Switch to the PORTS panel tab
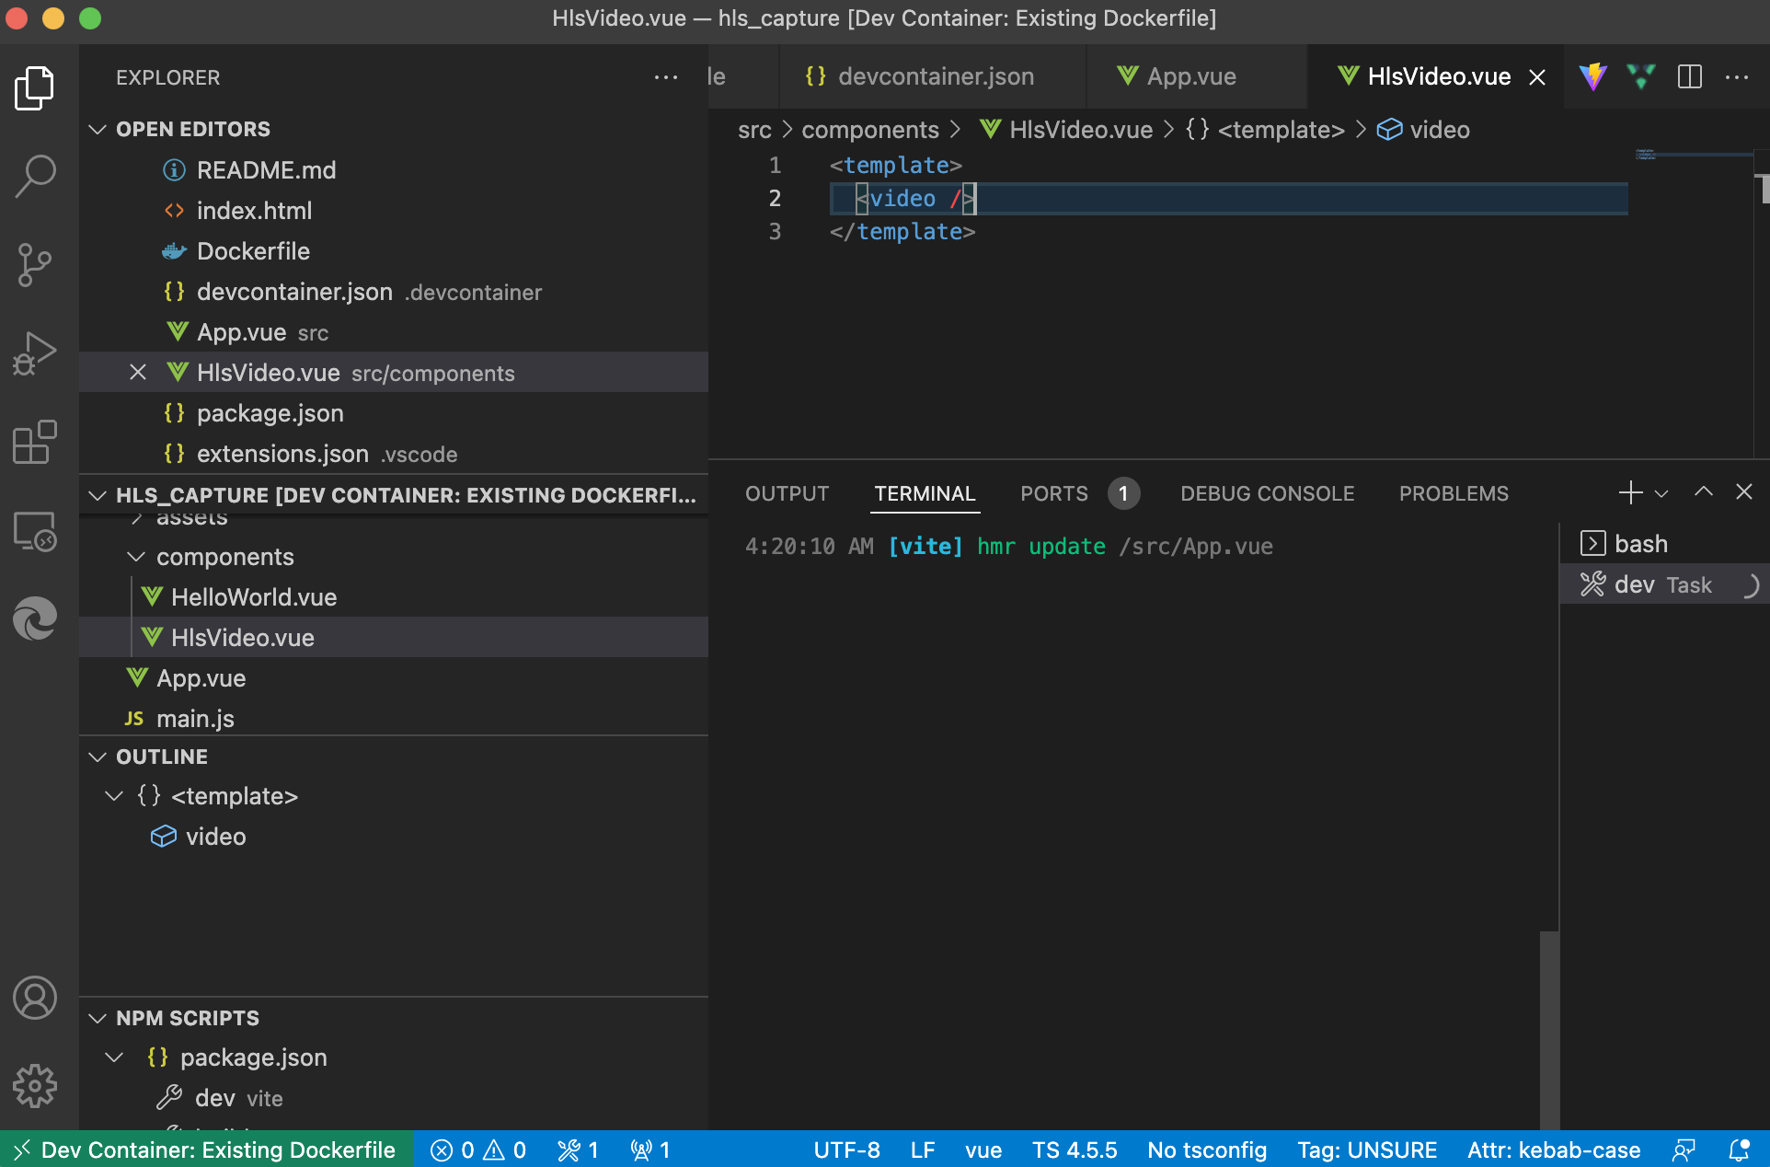 pos(1054,494)
